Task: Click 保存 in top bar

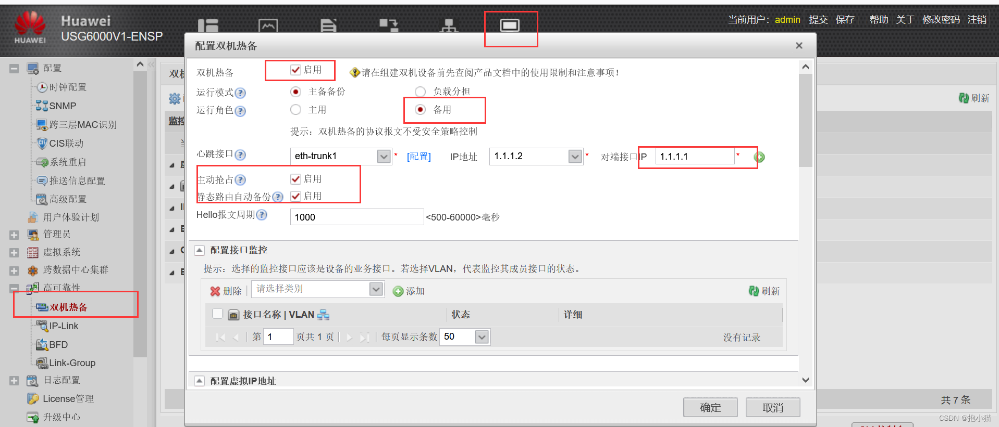Action: coord(845,20)
